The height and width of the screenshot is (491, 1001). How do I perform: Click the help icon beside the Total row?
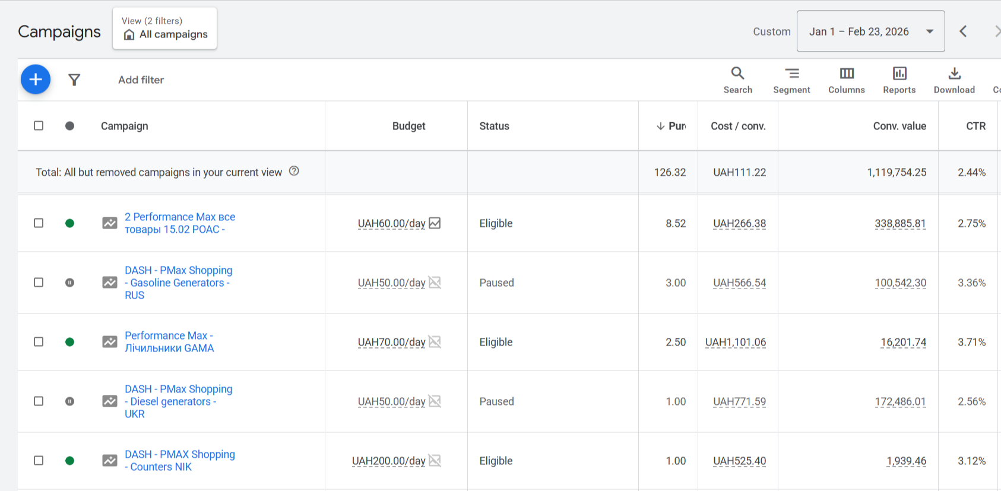tap(294, 172)
